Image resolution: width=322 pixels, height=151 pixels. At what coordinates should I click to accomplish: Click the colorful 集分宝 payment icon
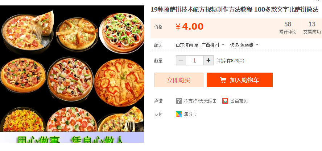pos(179,114)
